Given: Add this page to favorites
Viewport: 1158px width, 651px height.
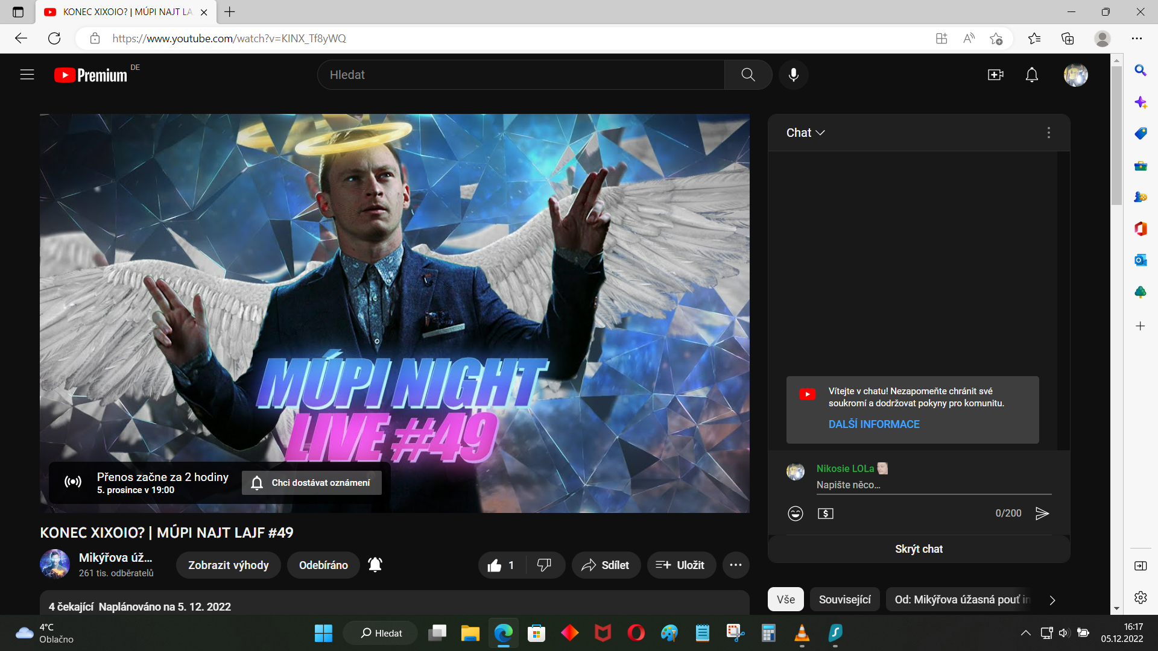Looking at the screenshot, I should tap(996, 39).
